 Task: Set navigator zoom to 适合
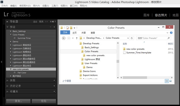(x=35, y=21)
